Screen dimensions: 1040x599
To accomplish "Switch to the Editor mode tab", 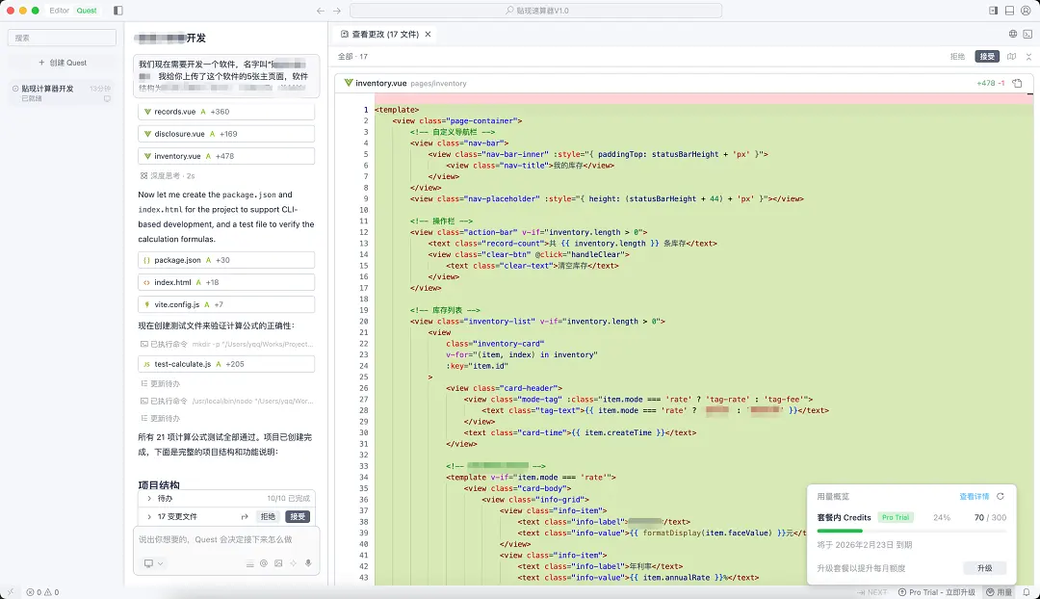I will (59, 11).
